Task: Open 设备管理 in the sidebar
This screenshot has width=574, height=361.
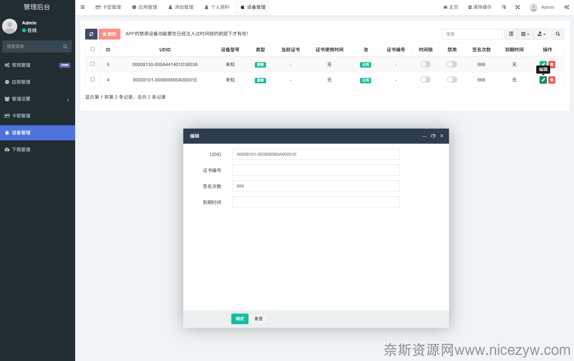Action: click(x=37, y=133)
